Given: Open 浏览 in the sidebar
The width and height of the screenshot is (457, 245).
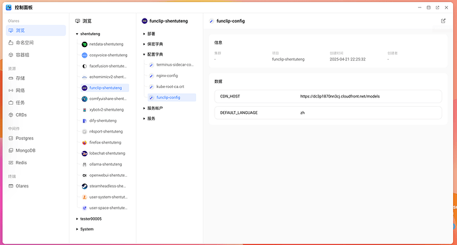Looking at the screenshot, I should pos(36,30).
